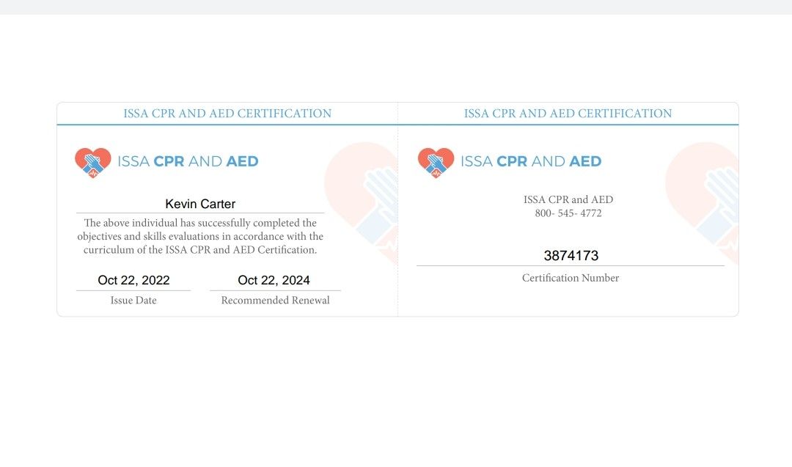This screenshot has width=792, height=467.
Task: Click the completion statement paragraph
Action: (x=200, y=236)
